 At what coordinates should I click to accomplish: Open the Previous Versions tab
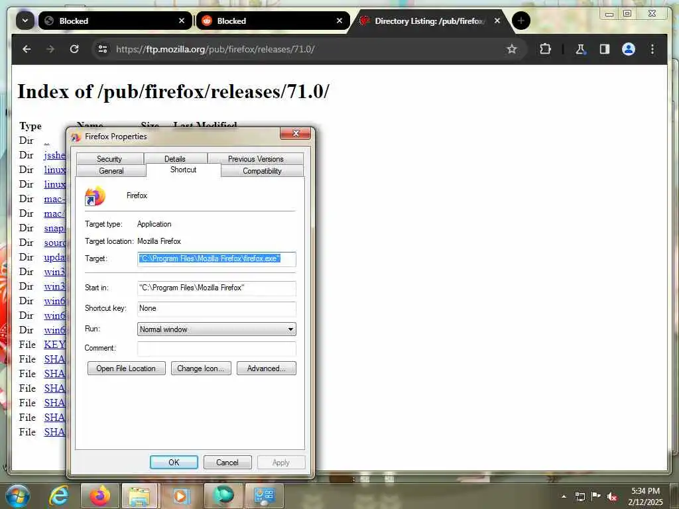255,159
